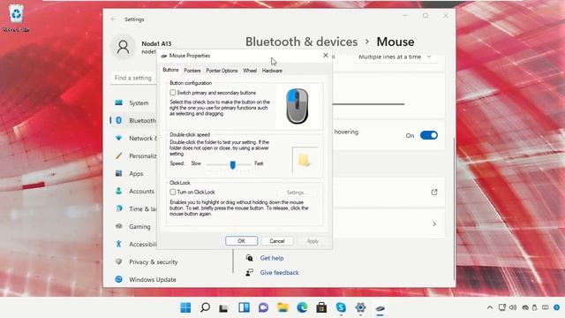Viewport: 565px width, 318px height.
Task: Select Time & language icon in sidebar
Action: (x=118, y=208)
